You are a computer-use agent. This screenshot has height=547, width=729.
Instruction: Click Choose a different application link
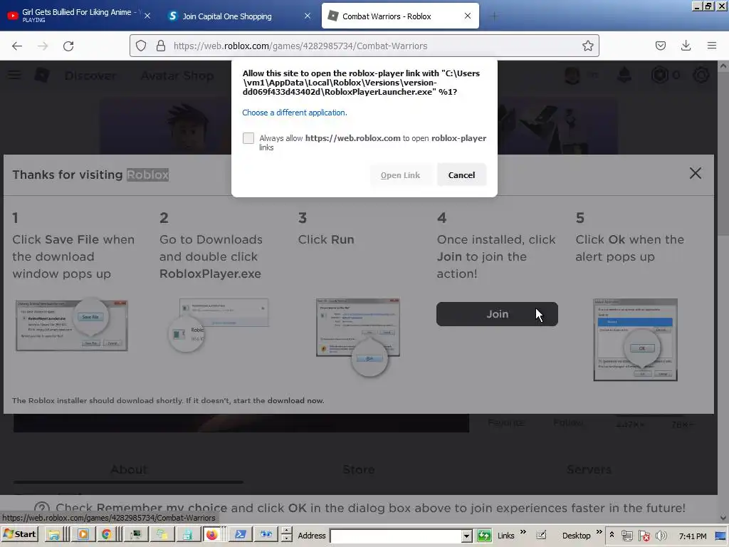294,113
